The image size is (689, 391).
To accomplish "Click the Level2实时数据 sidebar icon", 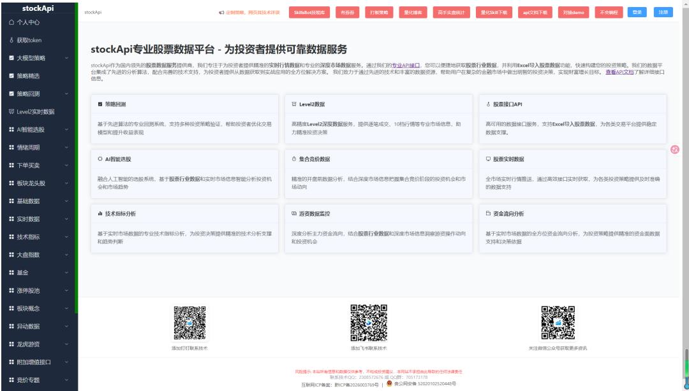I will (11, 111).
